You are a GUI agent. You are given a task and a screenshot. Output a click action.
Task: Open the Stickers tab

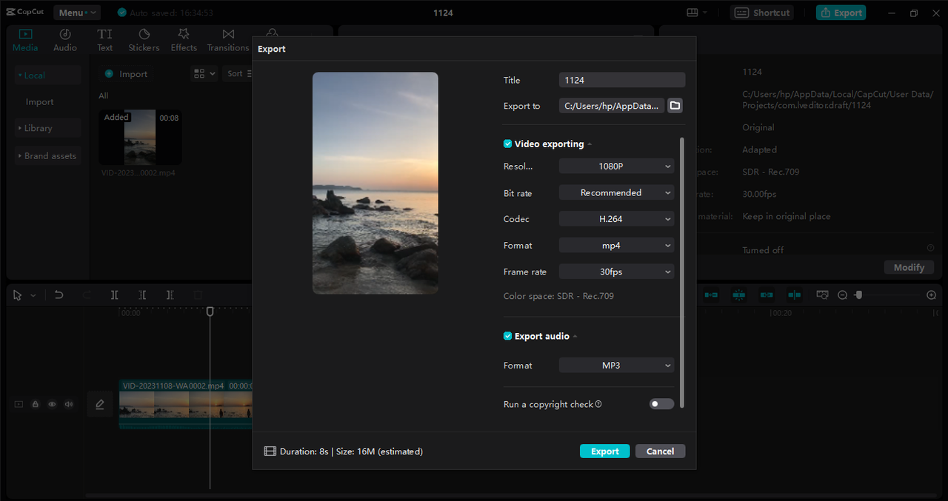(144, 41)
